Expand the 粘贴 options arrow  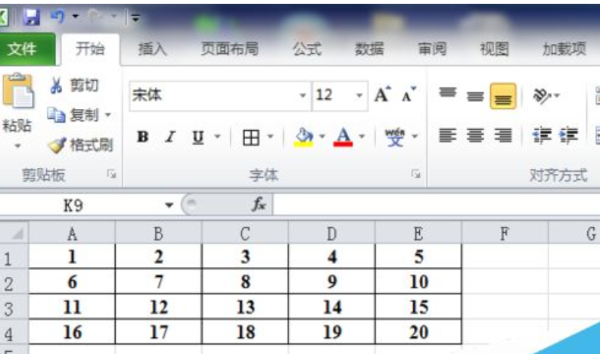tap(17, 146)
